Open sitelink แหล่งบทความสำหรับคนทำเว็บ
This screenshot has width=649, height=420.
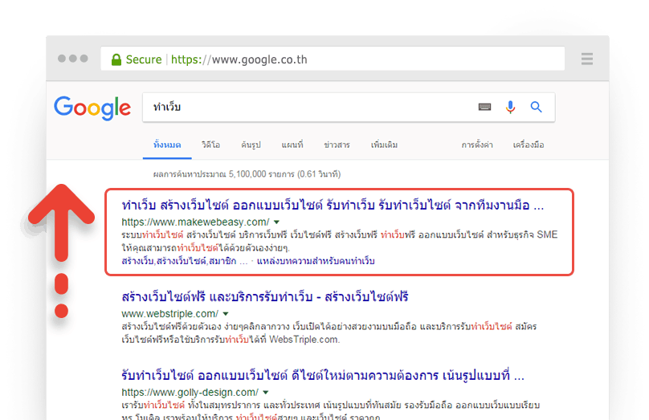[x=316, y=261]
